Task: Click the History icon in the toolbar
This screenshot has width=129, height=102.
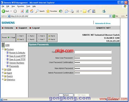Action: [x=61, y=11]
